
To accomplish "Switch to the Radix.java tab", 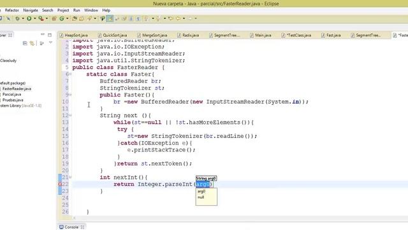I will 189,35.
